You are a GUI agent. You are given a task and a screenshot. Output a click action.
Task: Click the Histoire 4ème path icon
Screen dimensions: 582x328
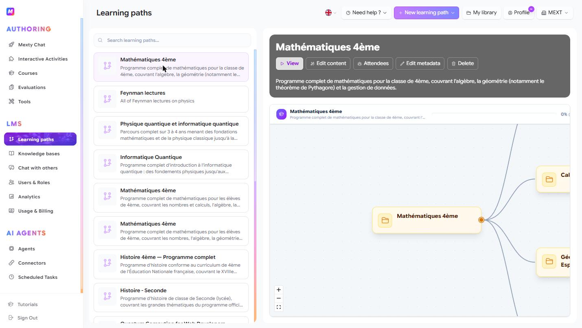[107, 263]
